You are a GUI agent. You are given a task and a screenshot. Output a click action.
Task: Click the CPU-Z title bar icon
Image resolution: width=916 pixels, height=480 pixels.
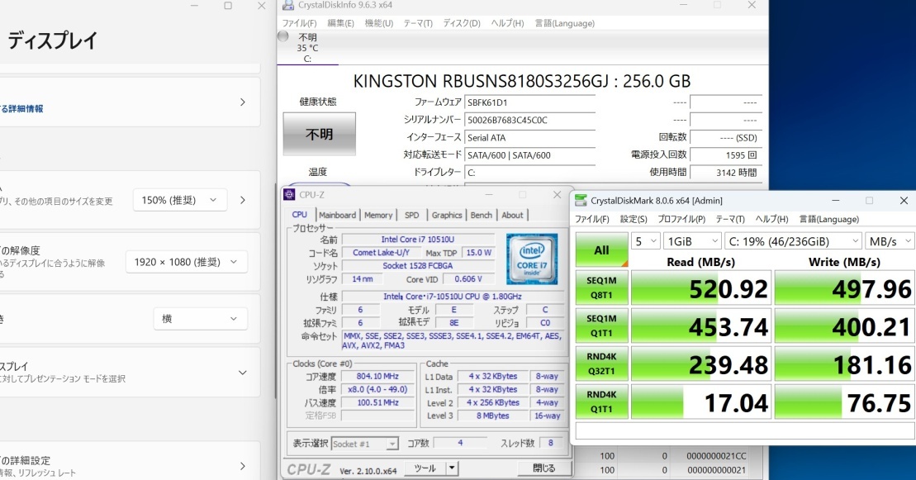click(289, 195)
